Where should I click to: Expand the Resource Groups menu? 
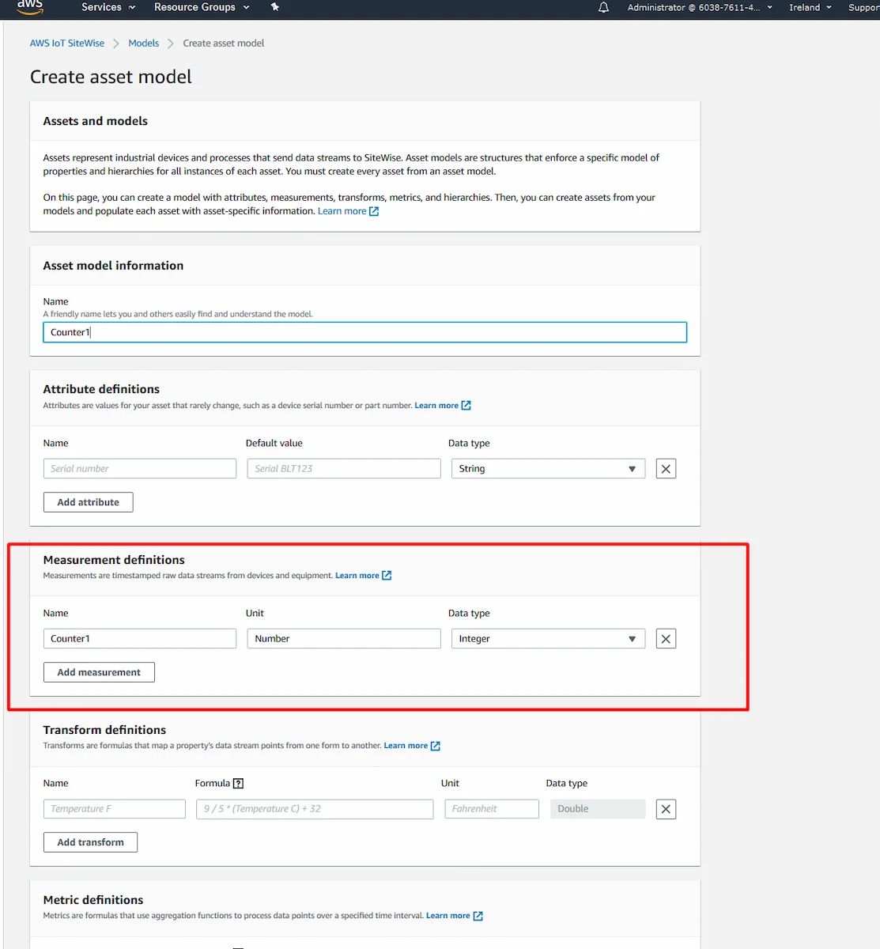202,7
